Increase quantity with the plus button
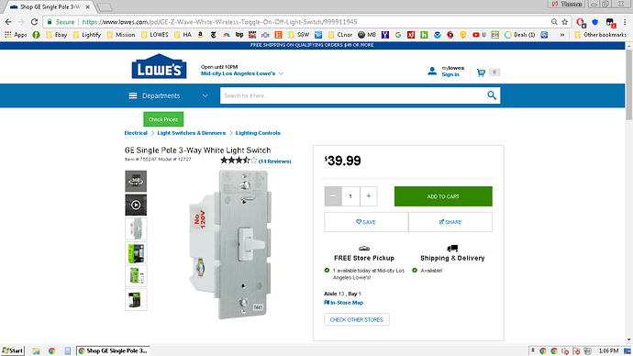 369,196
